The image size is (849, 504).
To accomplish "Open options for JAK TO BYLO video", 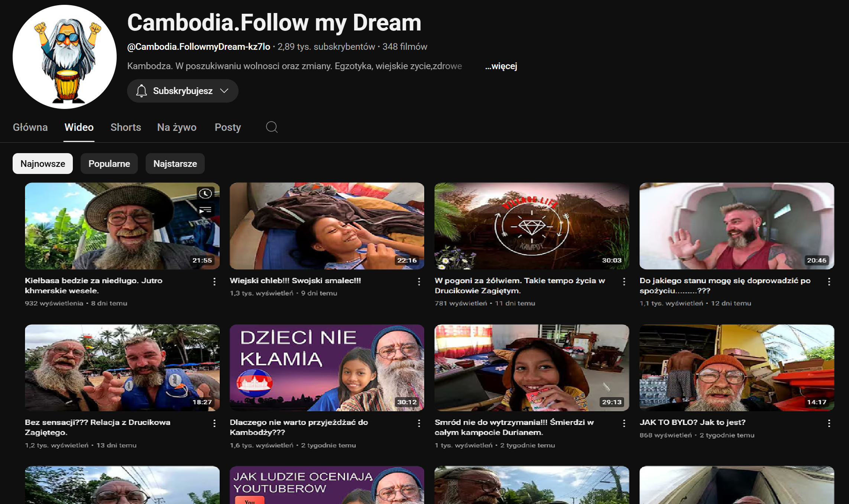I will pos(829,423).
